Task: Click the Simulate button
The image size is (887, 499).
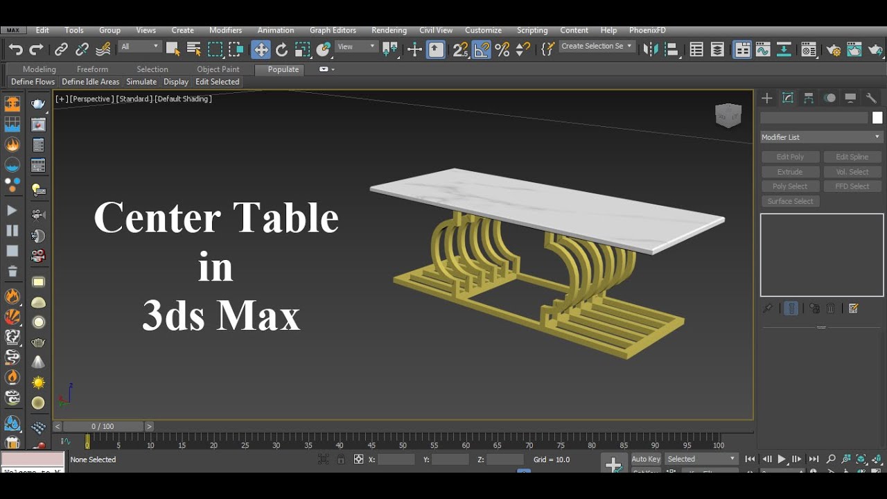Action: point(141,82)
